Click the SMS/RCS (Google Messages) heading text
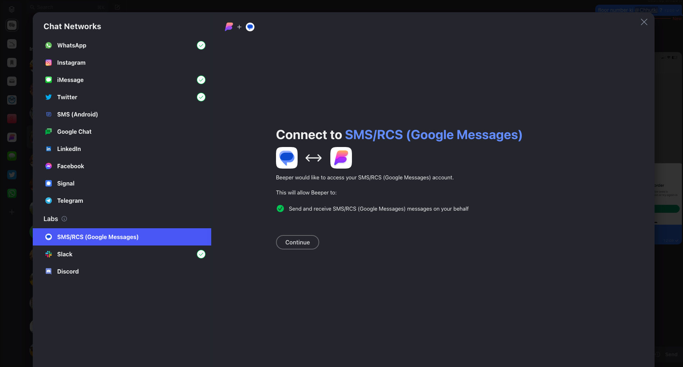 (x=434, y=135)
